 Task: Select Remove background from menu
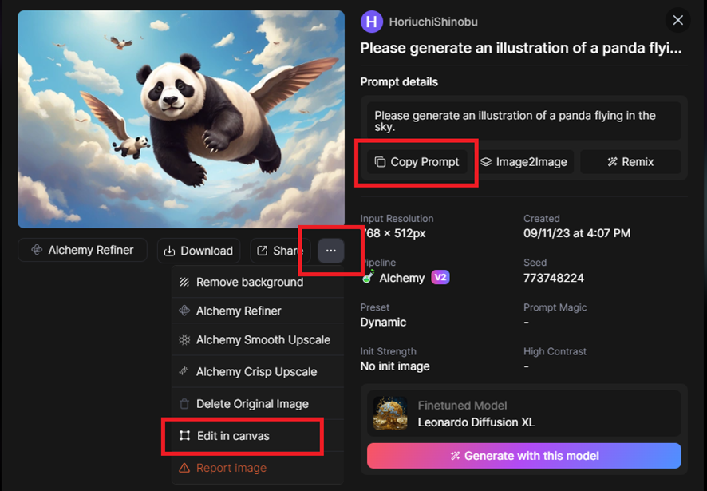point(258,282)
